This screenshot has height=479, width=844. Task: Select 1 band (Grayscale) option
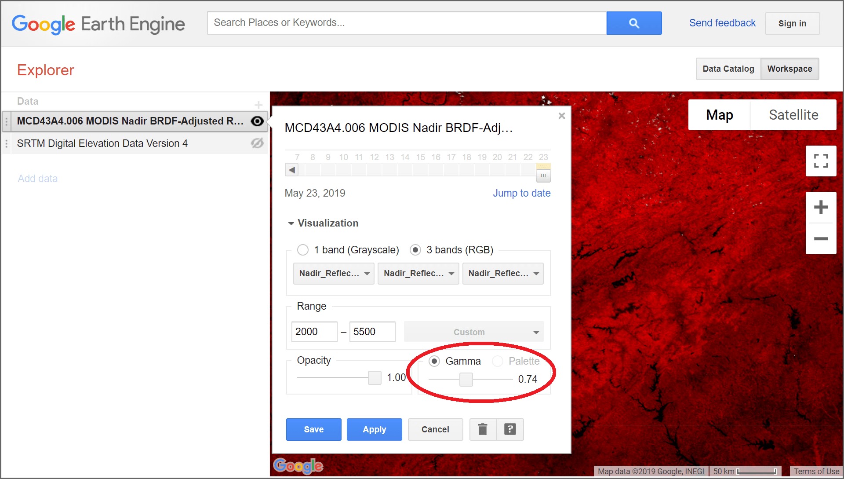point(303,250)
